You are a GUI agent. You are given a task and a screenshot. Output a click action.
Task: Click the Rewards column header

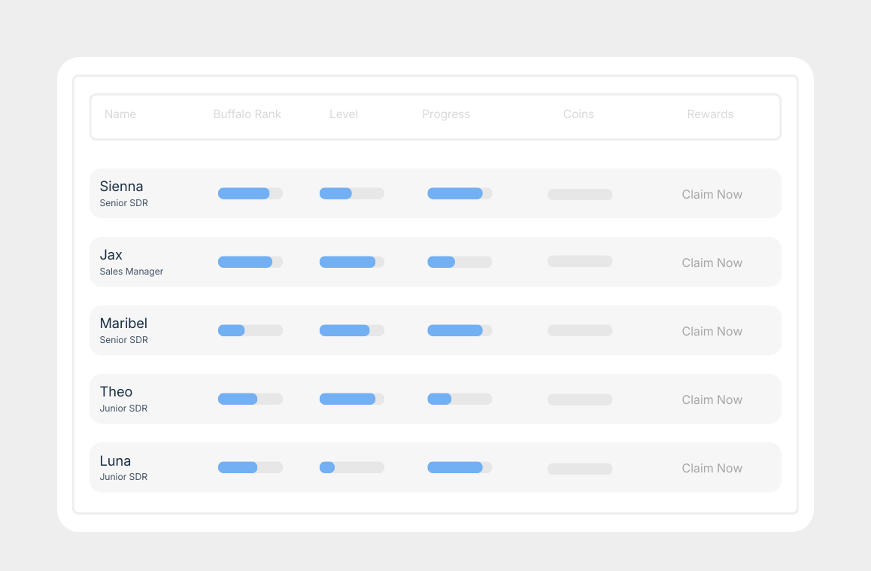pyautogui.click(x=710, y=114)
